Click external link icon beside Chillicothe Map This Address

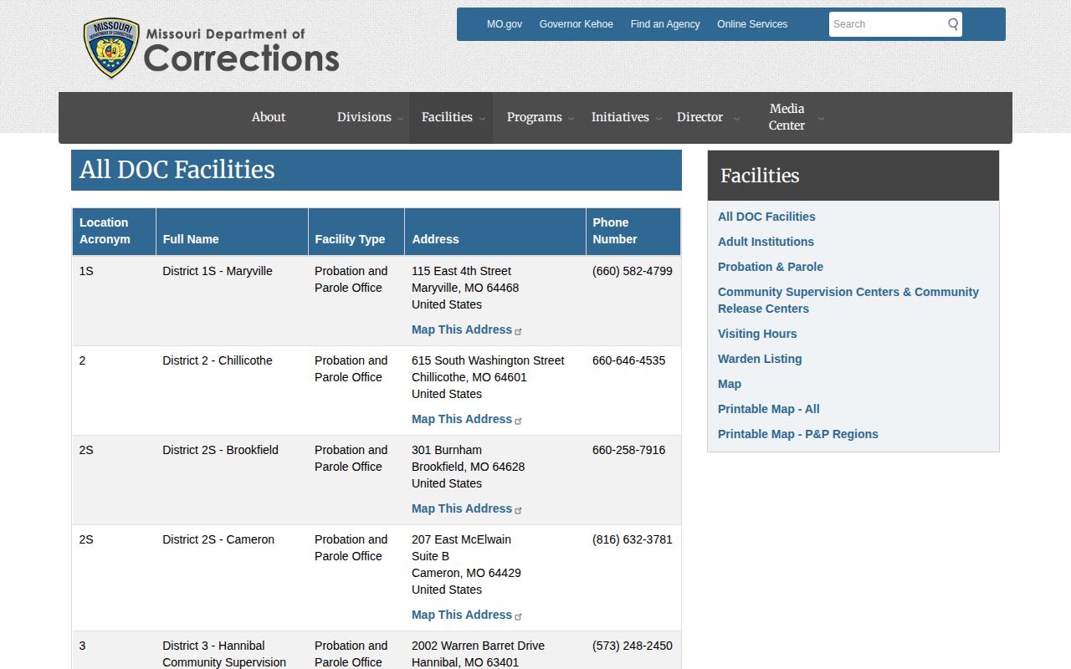(x=518, y=421)
